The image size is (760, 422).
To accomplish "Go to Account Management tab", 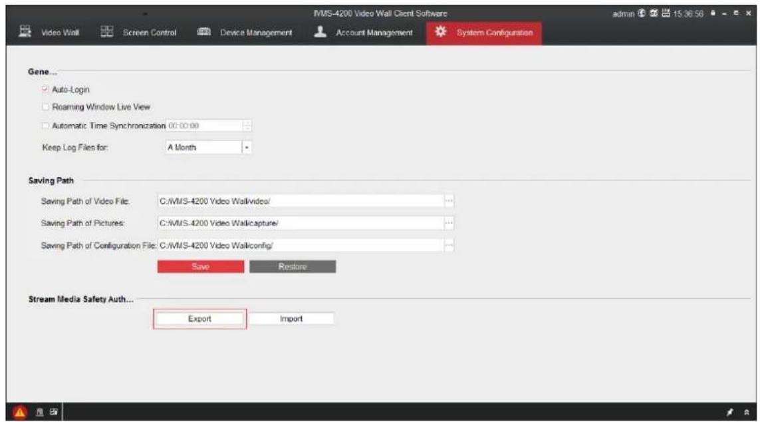I will click(364, 33).
